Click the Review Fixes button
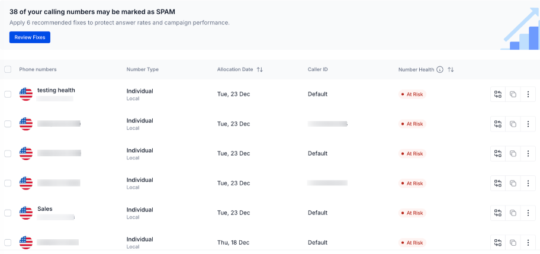The width and height of the screenshot is (540, 254). (30, 37)
